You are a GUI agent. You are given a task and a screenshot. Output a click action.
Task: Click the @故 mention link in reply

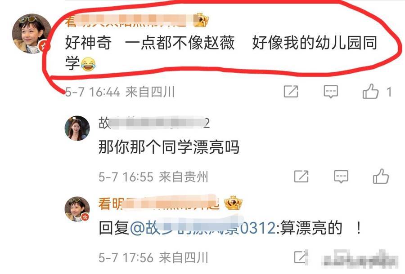click(203, 228)
